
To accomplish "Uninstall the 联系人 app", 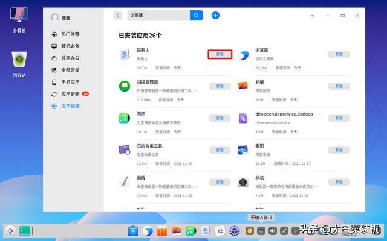I will tap(220, 54).
